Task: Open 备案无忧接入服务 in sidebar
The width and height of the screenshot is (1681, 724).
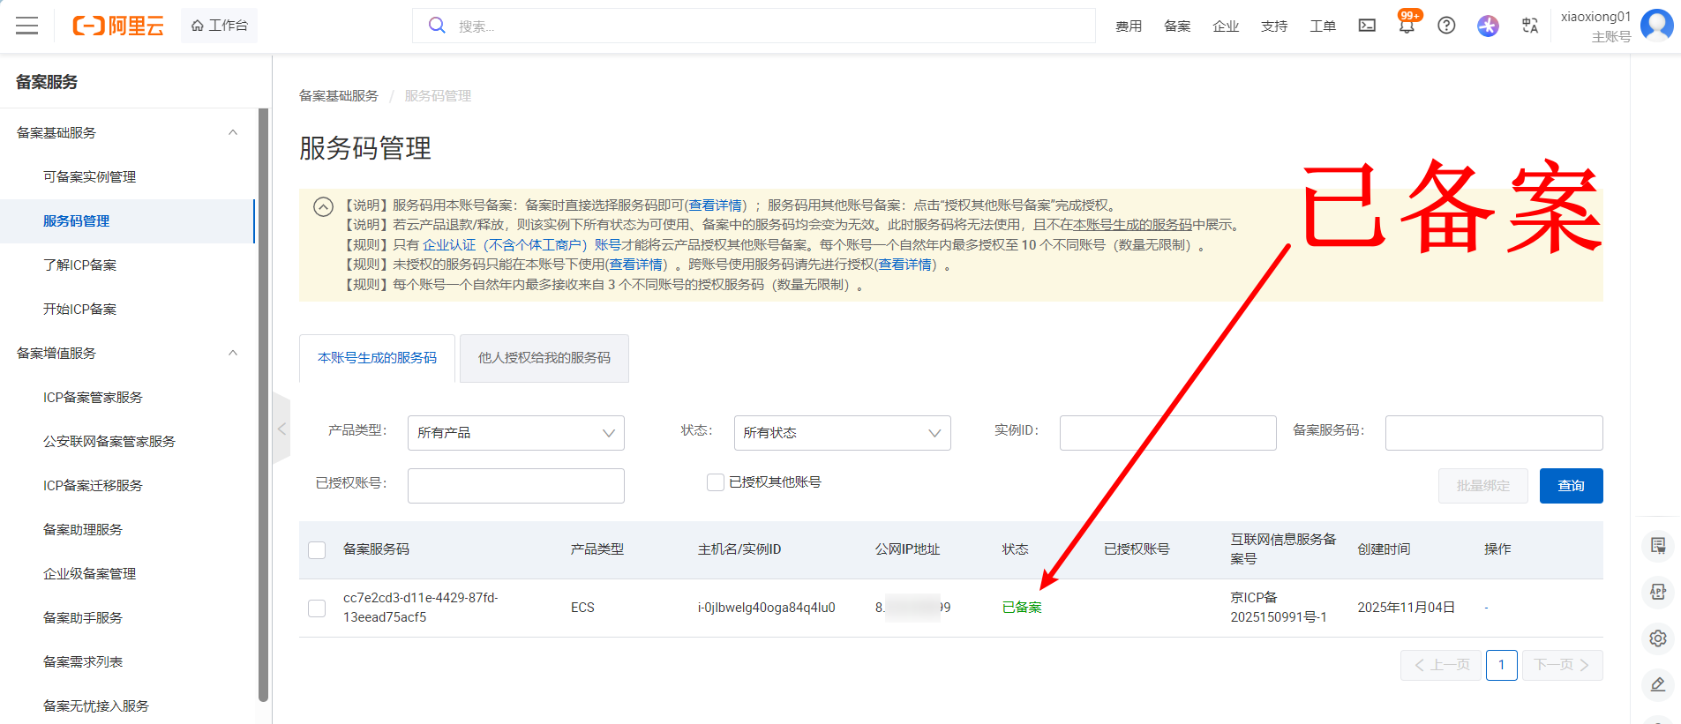Action: (96, 706)
